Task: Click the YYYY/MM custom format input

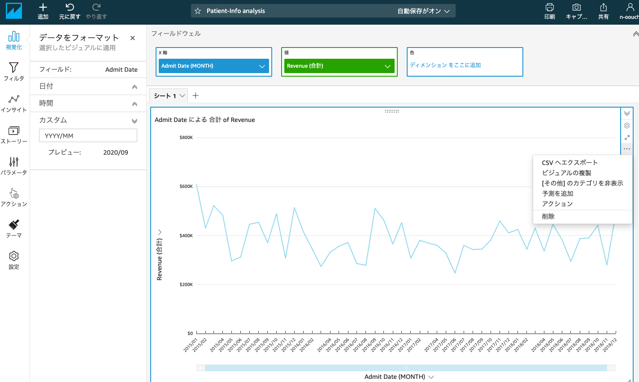Action: coord(88,136)
